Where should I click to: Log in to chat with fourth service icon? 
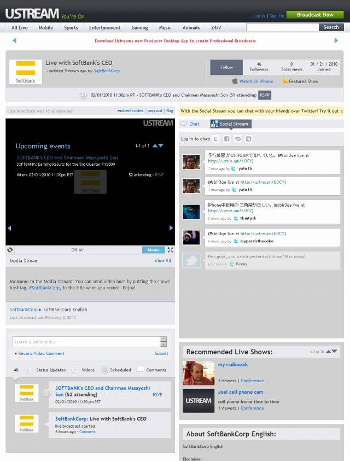(x=248, y=139)
